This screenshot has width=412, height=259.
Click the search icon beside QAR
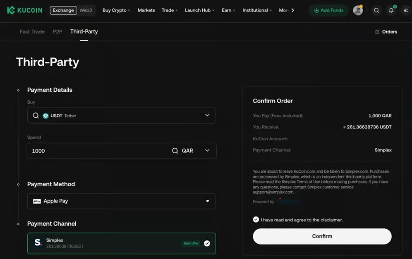[x=175, y=151]
